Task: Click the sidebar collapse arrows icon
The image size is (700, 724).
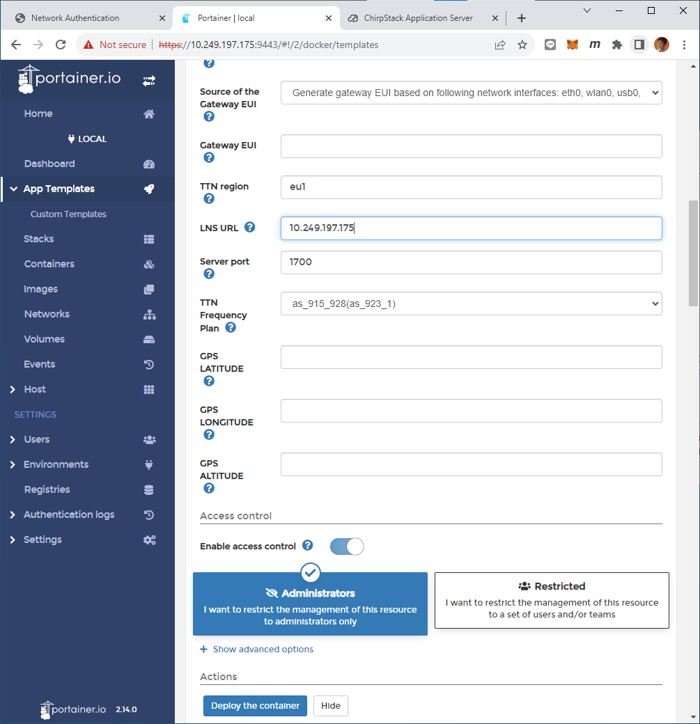Action: point(149,81)
